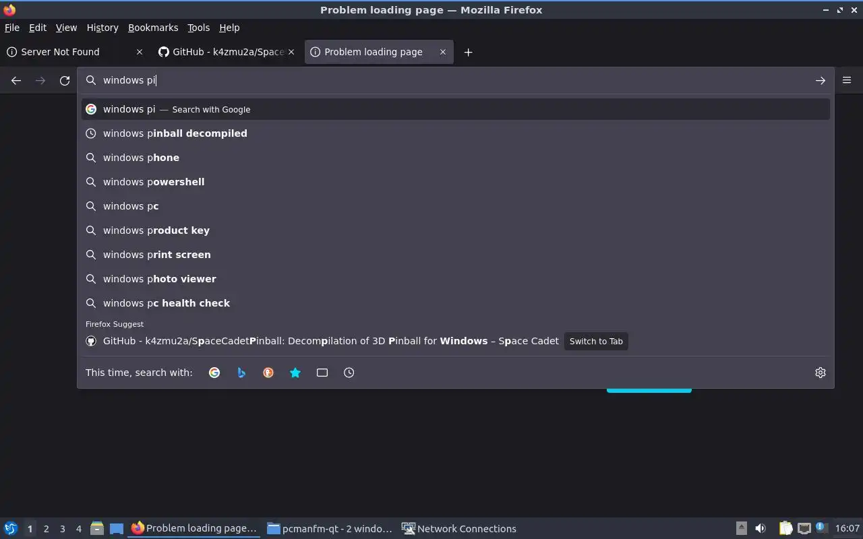Choose 'windows pc' suggestion
The height and width of the screenshot is (539, 863).
click(x=455, y=206)
